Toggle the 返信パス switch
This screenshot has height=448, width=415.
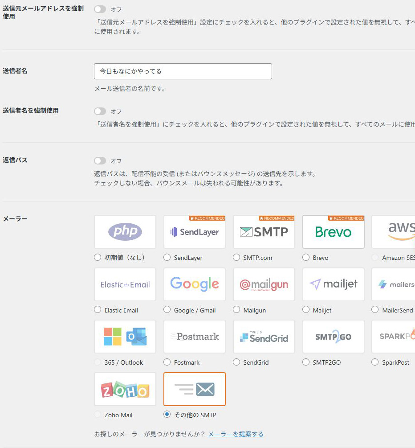pyautogui.click(x=100, y=160)
